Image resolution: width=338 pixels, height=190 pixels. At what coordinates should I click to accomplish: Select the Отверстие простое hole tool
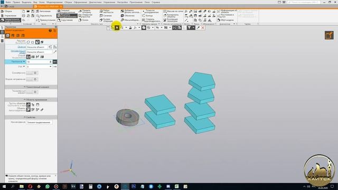86,16
